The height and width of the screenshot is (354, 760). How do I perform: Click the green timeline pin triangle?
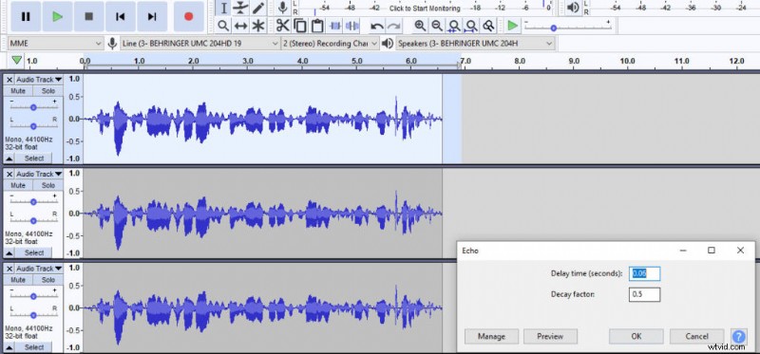tap(16, 61)
